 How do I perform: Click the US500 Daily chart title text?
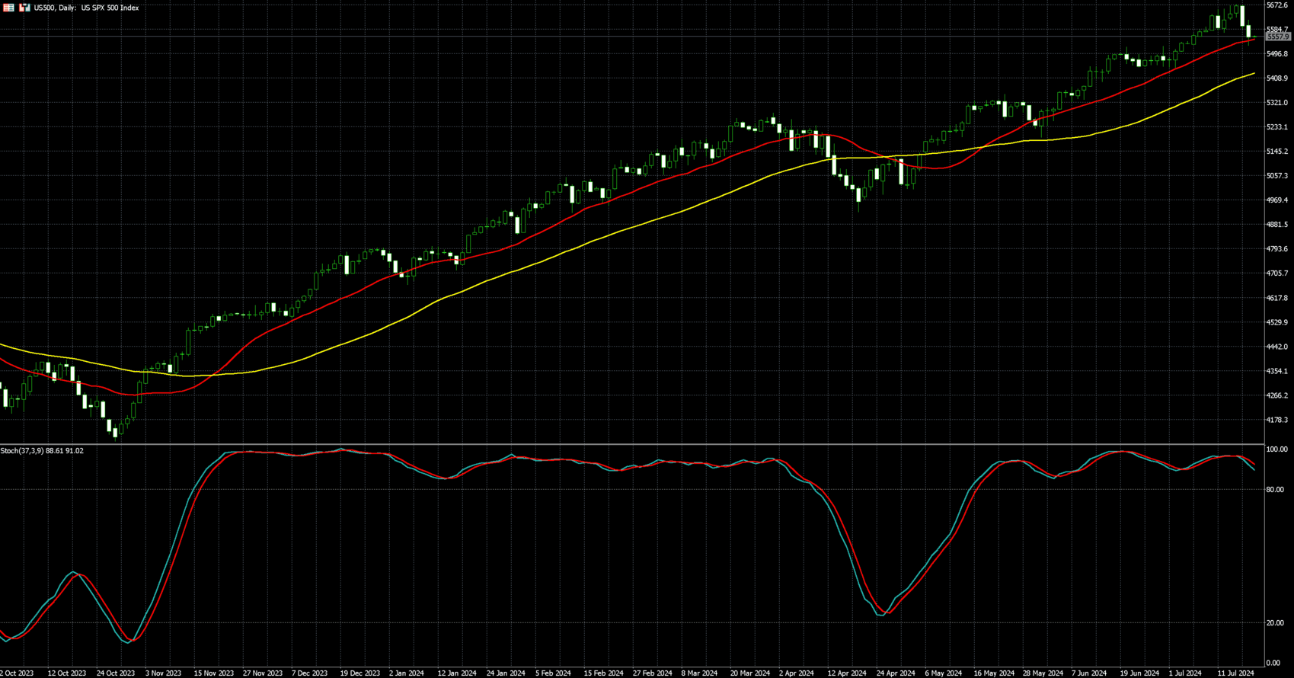86,8
